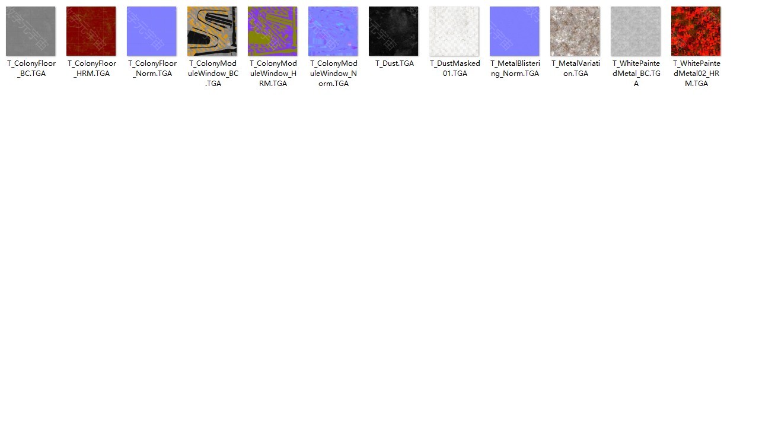The width and height of the screenshot is (759, 427).
Task: Select the T_ColonyModuleWindow_BC.TGA thumbnail
Action: 212,31
